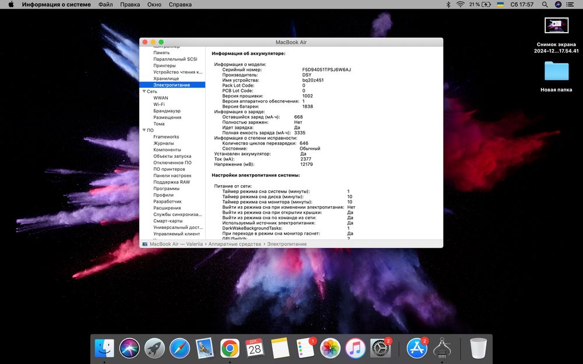Open Photos from the Dock

click(330, 348)
